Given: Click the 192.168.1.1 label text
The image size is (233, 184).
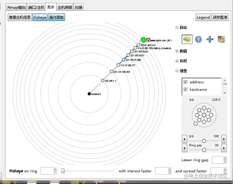Looking at the screenshot, I should pos(110,81).
